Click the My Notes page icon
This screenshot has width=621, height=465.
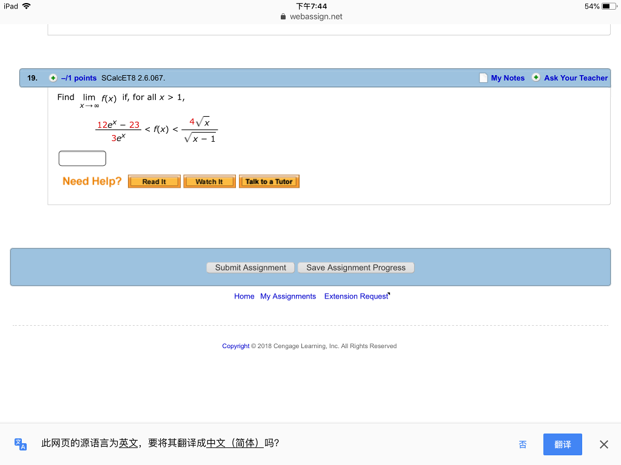[x=483, y=78]
